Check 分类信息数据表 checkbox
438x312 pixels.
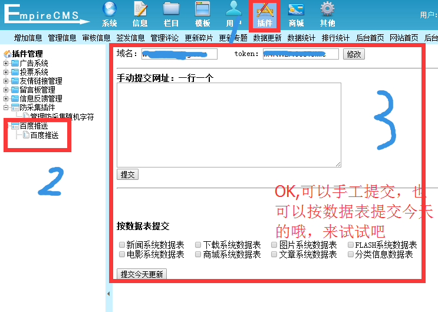[351, 254]
